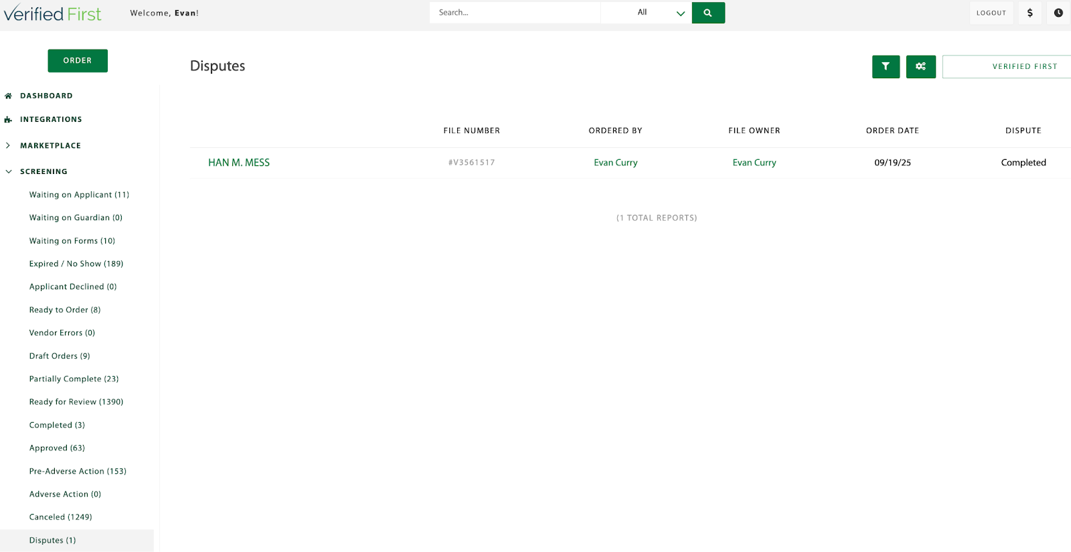Open HAN M. MESS applicant report
The width and height of the screenshot is (1071, 552).
point(239,163)
